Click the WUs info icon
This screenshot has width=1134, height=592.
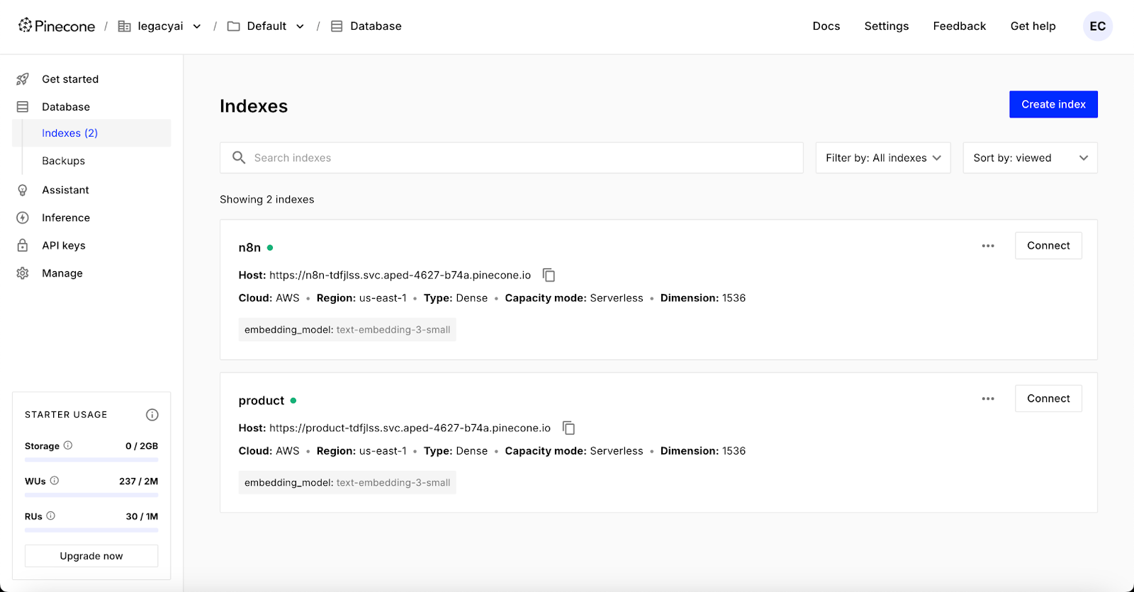click(55, 480)
